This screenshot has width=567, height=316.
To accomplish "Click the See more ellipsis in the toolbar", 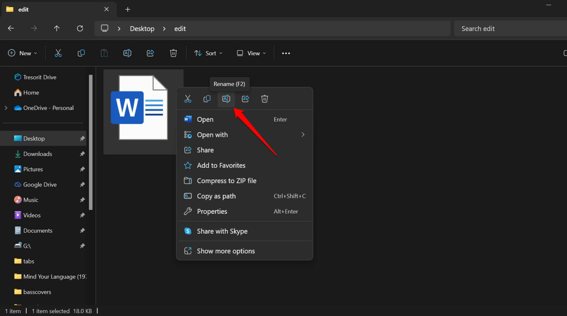I will [x=286, y=53].
